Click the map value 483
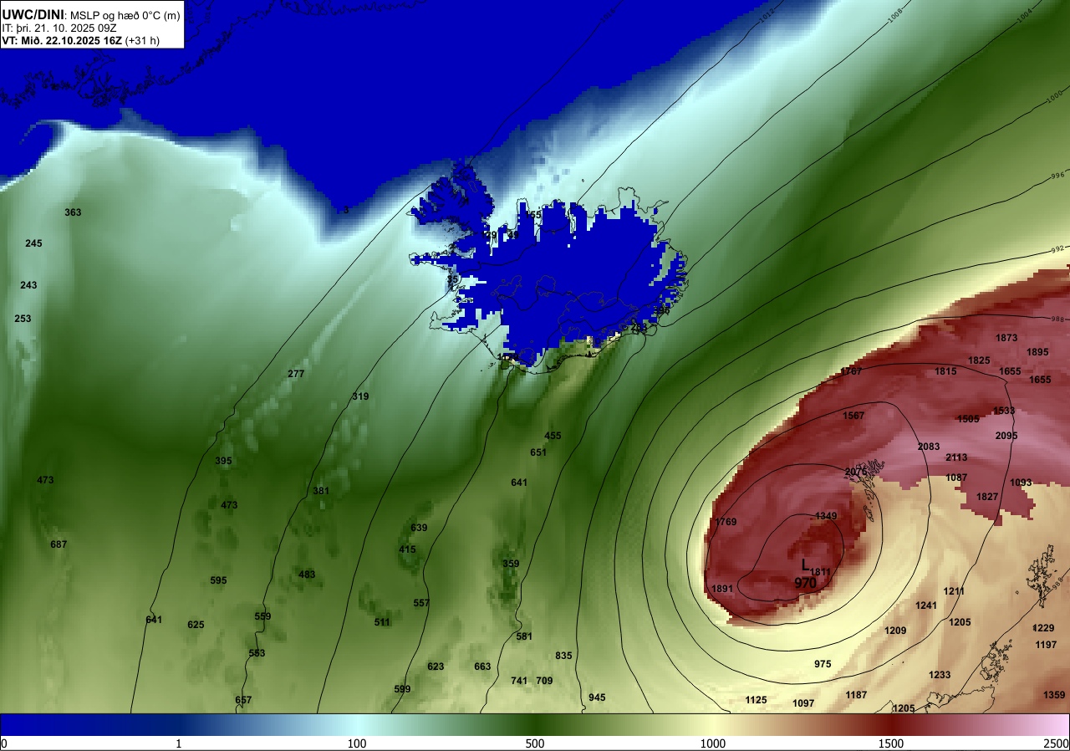 [x=307, y=575]
